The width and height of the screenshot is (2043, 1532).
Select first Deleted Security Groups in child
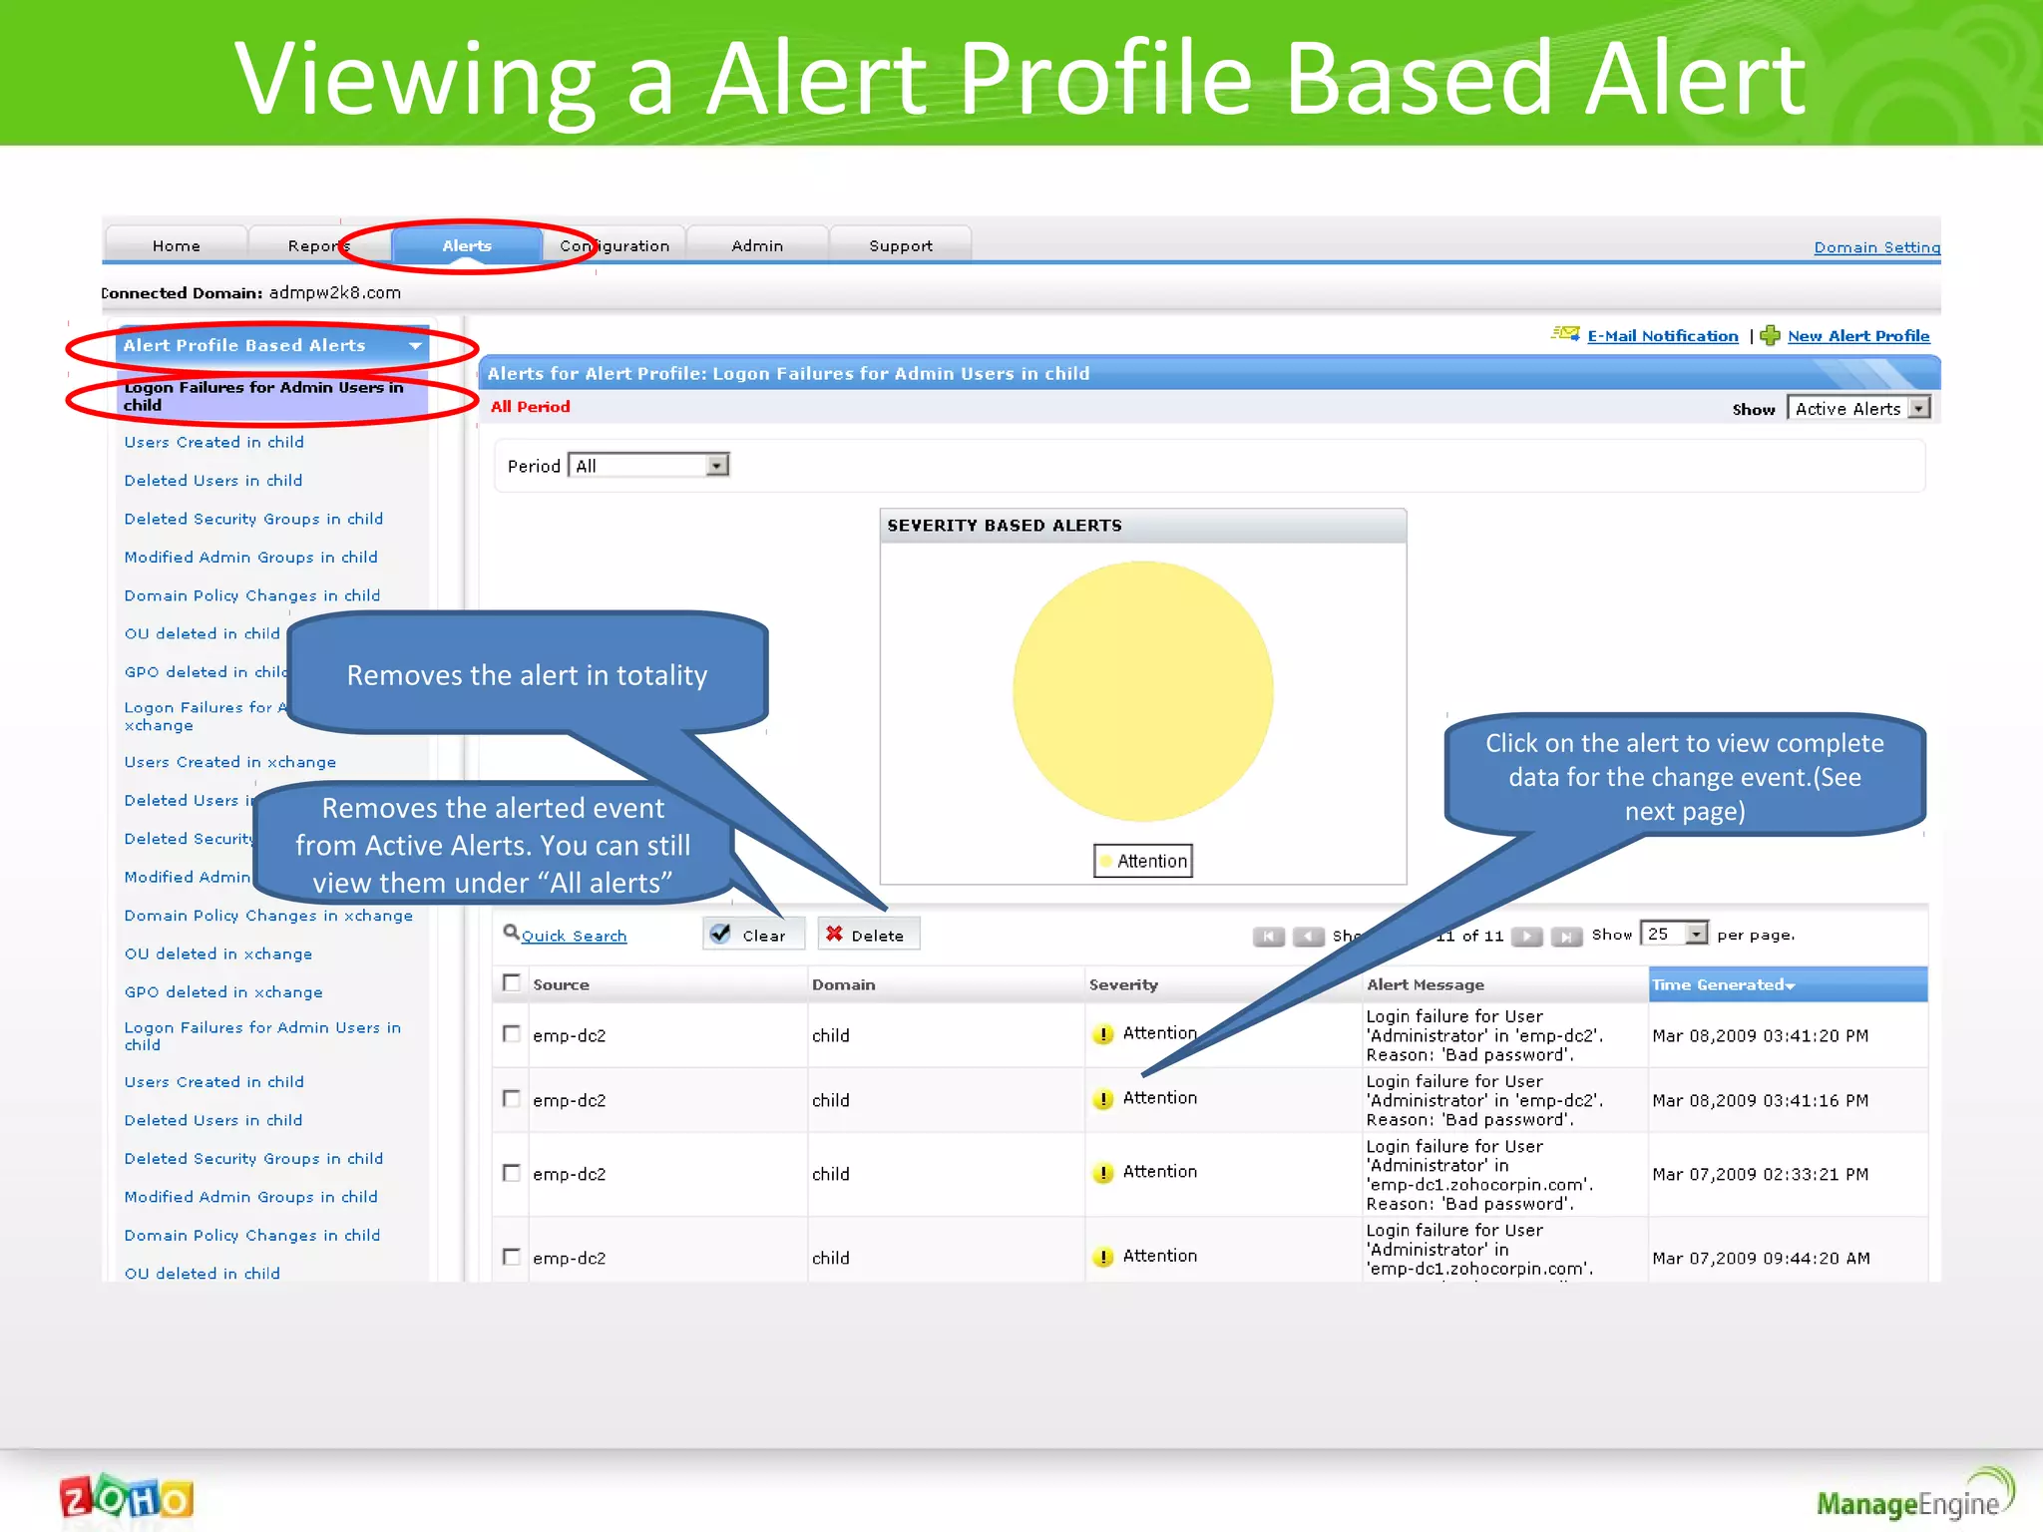[253, 519]
